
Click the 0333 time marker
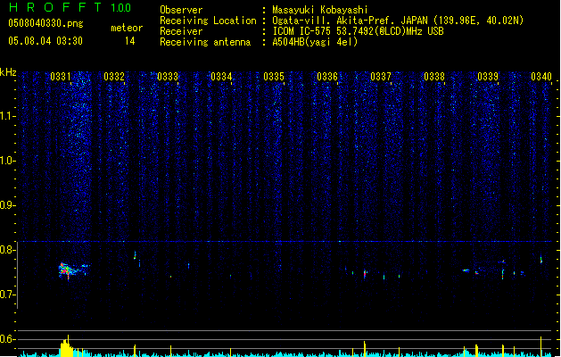[x=168, y=77]
